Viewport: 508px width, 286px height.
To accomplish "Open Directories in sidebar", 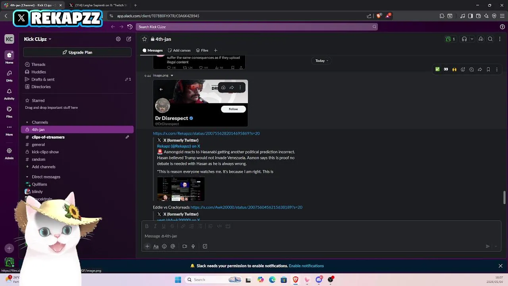I will tap(41, 87).
